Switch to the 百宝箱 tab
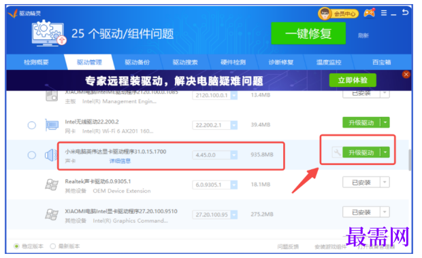422x258 pixels. coord(381,62)
